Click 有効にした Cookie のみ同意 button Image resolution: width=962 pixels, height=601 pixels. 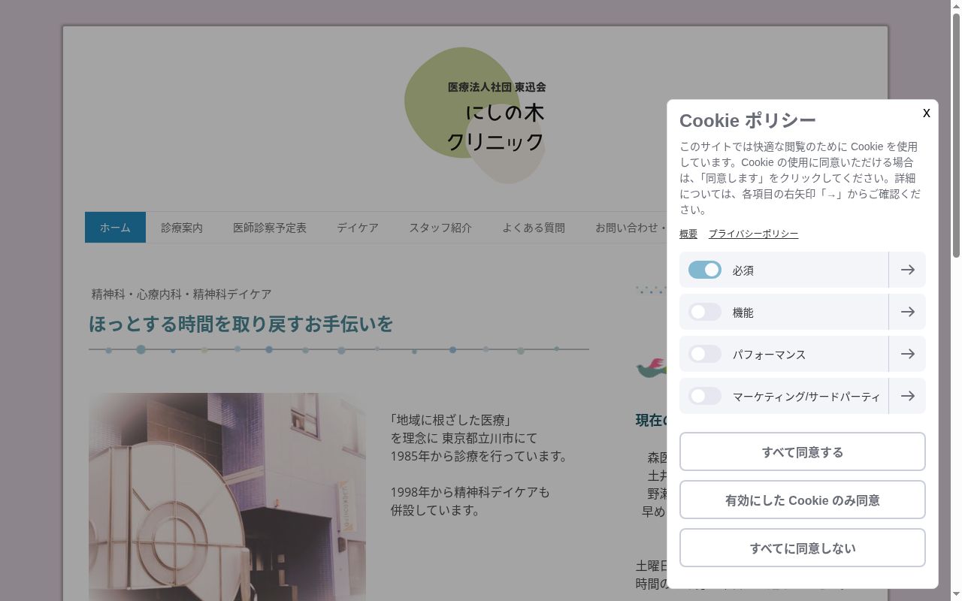click(x=803, y=500)
